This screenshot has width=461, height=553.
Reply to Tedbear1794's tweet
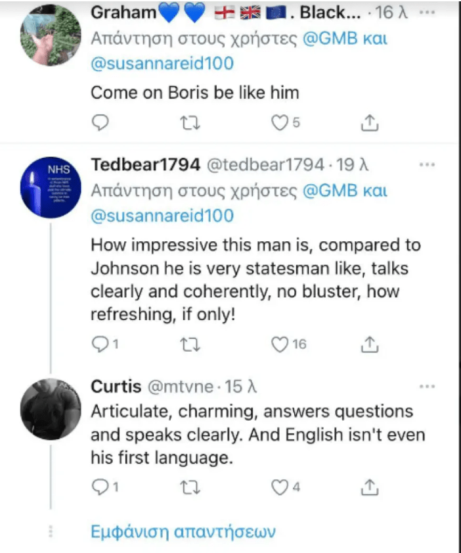click(100, 343)
